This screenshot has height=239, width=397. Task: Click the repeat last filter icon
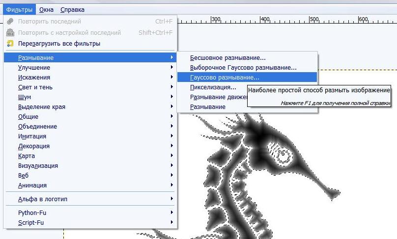point(10,21)
